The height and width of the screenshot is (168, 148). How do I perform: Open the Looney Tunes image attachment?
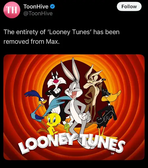pos(74,107)
